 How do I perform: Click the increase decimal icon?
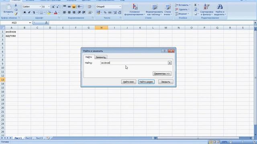point(115,12)
